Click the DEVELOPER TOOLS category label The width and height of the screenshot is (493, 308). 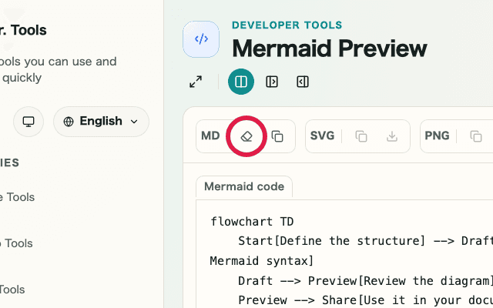click(x=287, y=25)
